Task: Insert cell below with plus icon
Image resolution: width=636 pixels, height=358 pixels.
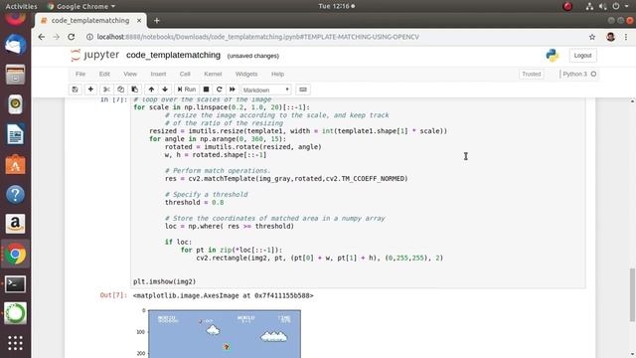Action: click(90, 89)
